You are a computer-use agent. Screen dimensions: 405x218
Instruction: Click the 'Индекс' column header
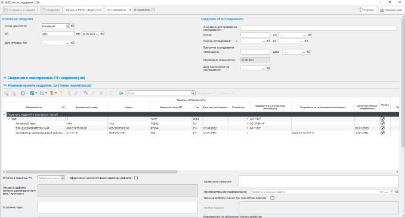coord(129,107)
